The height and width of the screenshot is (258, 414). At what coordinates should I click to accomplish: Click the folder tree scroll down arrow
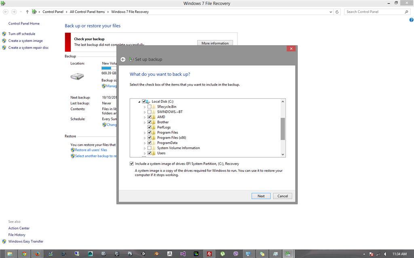pos(283,154)
